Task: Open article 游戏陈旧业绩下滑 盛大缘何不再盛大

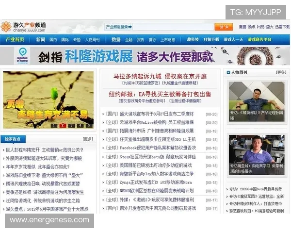Action: pos(44,175)
